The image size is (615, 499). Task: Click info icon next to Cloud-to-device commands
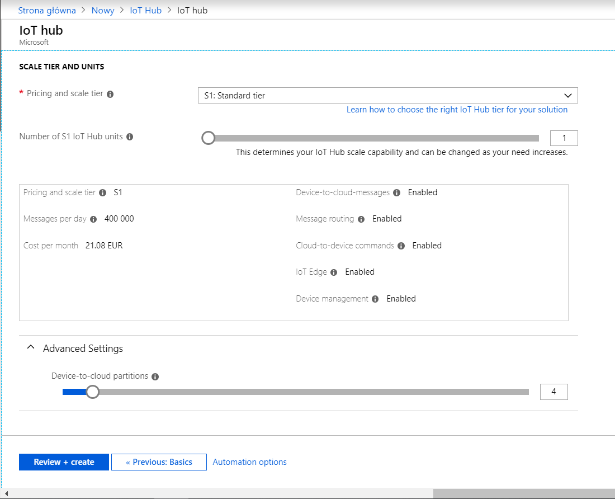coord(401,246)
